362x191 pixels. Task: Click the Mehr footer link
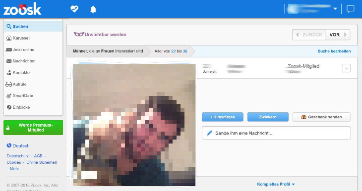(x=14, y=169)
